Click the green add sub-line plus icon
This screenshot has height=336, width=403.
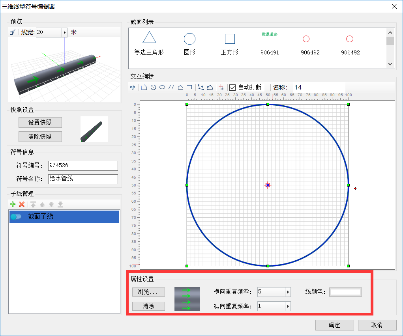click(13, 204)
